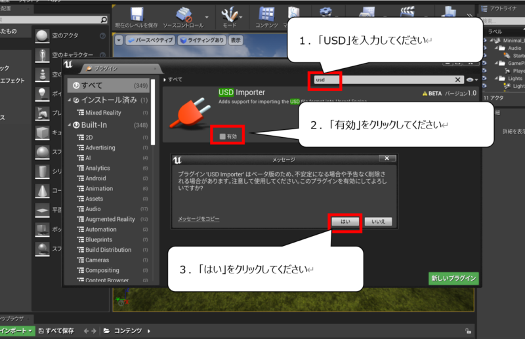Select the Point Light bulb icon
This screenshot has width=525, height=339.
click(42, 94)
